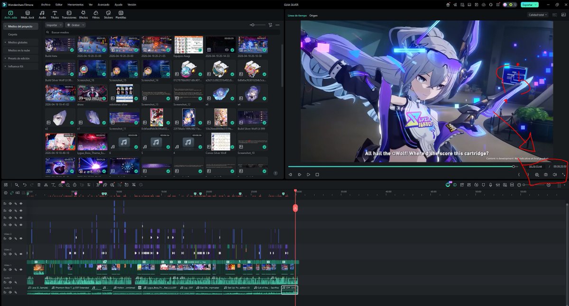Click the Buscar medios search field
This screenshot has height=306, width=569.
(161, 32)
